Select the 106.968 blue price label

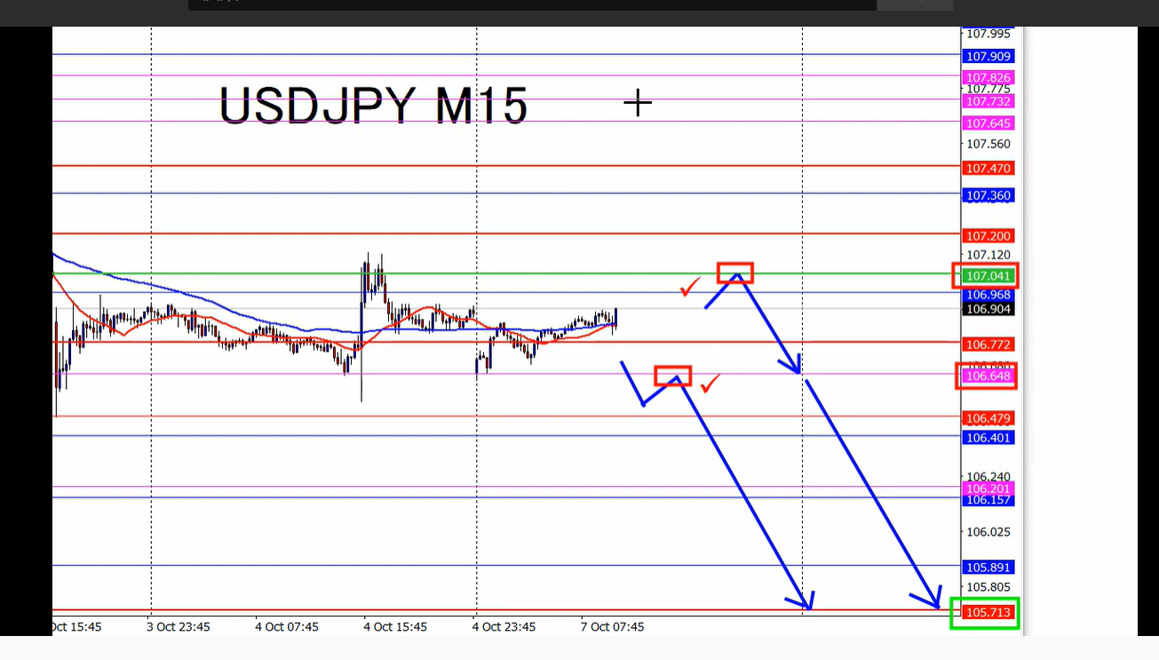tap(988, 294)
